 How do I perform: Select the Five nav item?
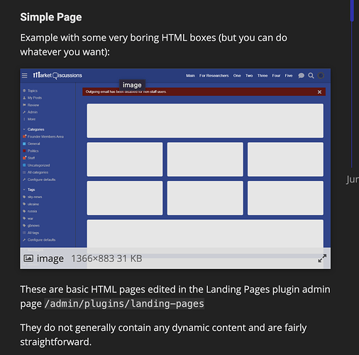pyautogui.click(x=289, y=75)
